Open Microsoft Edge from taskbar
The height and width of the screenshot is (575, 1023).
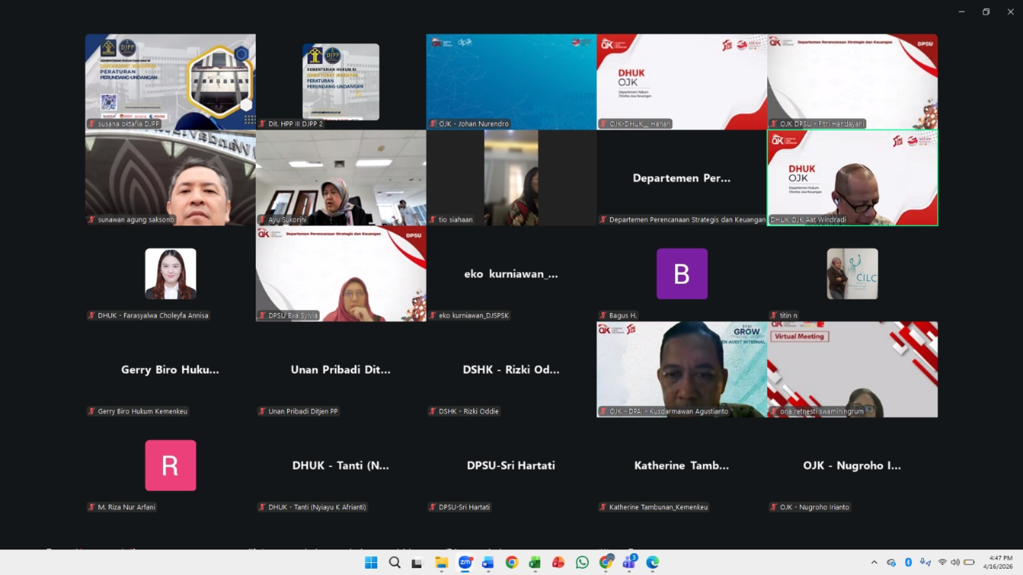[x=653, y=562]
